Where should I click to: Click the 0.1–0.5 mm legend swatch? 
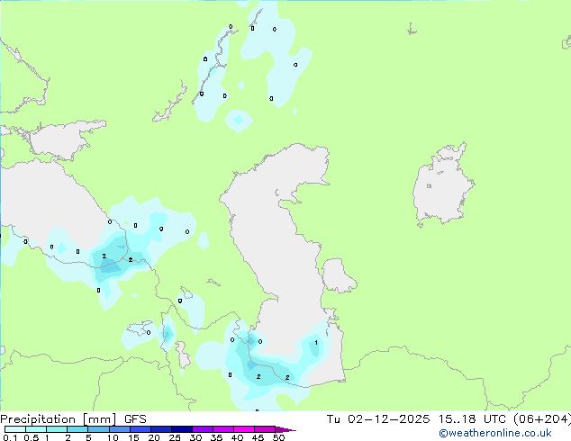point(15,429)
